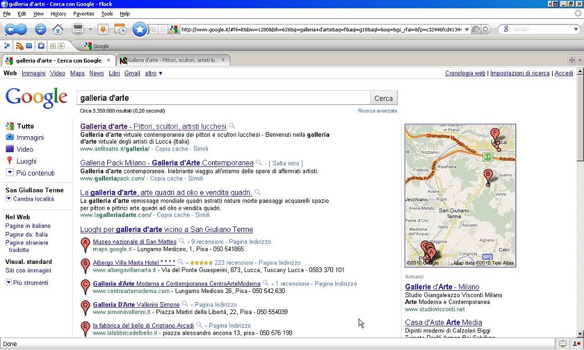Open 'Impostazioni di ricerca' link
The height and width of the screenshot is (350, 584).
(x=520, y=74)
